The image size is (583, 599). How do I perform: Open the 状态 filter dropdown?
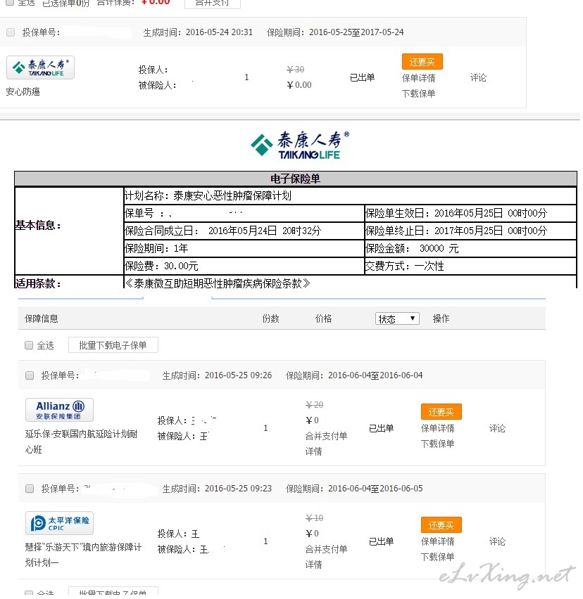coord(397,318)
